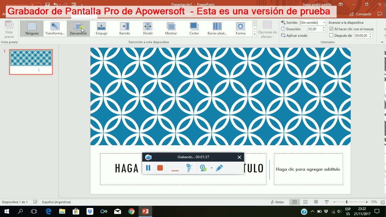Start slideshow from status bar
Screen dimensions: 386x217
[x=327, y=202]
